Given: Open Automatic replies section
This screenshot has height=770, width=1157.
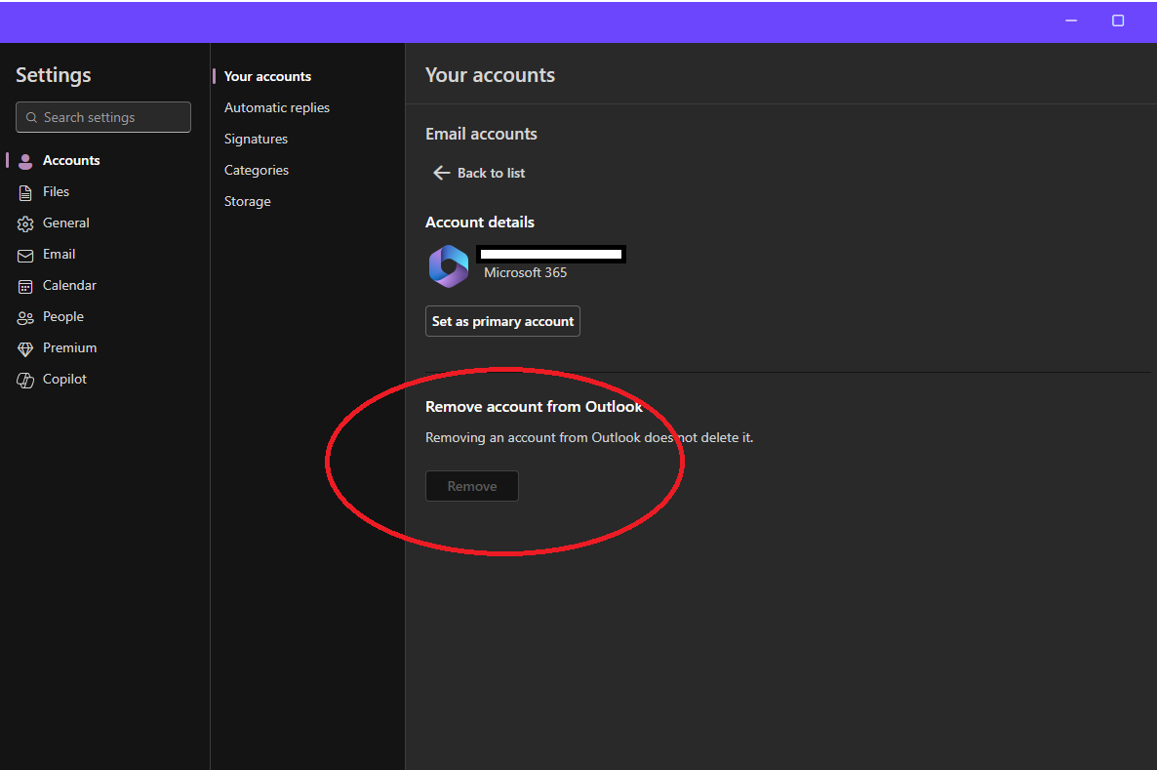Looking at the screenshot, I should coord(277,107).
